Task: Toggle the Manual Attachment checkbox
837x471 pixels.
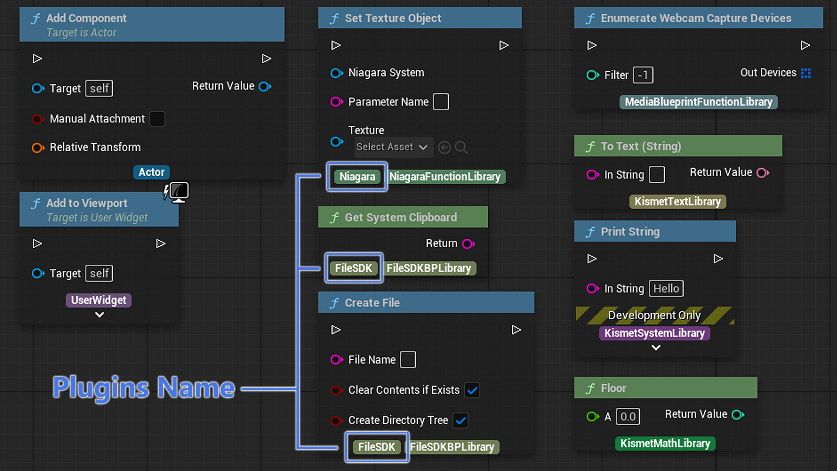Action: [157, 119]
